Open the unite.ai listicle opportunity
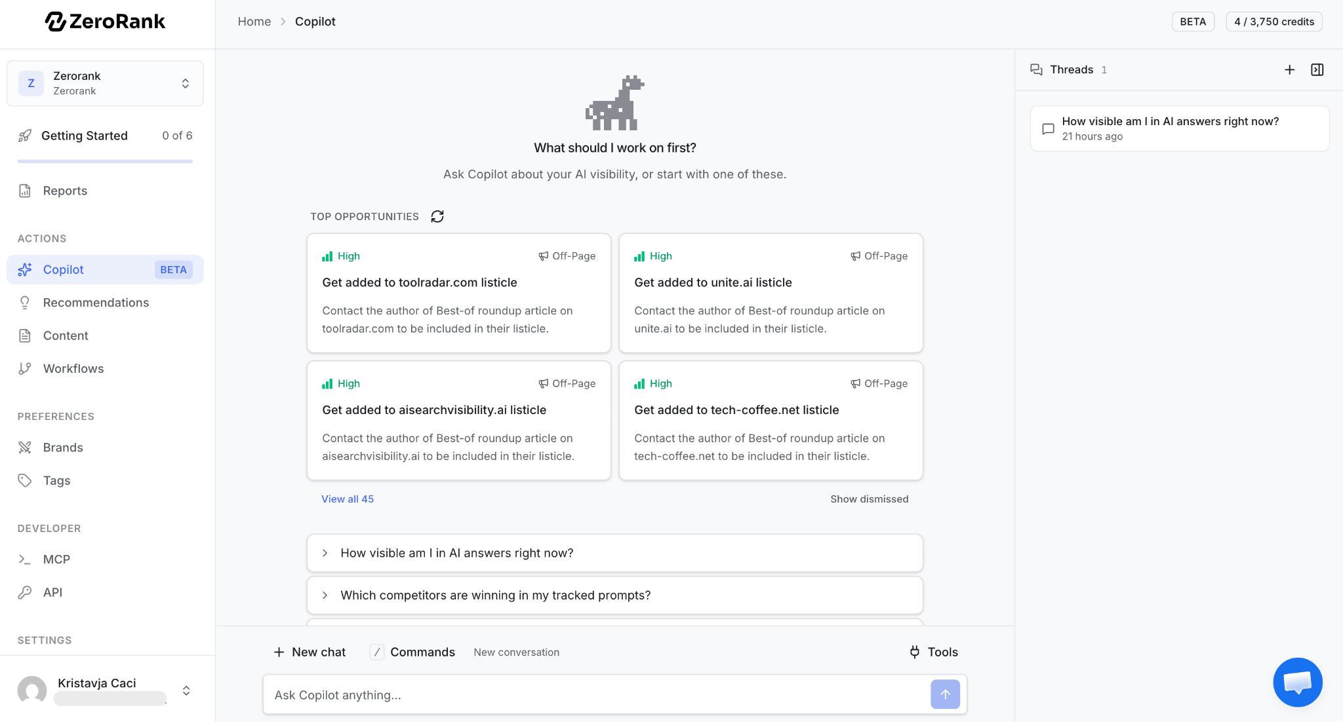1343x722 pixels. (x=771, y=293)
